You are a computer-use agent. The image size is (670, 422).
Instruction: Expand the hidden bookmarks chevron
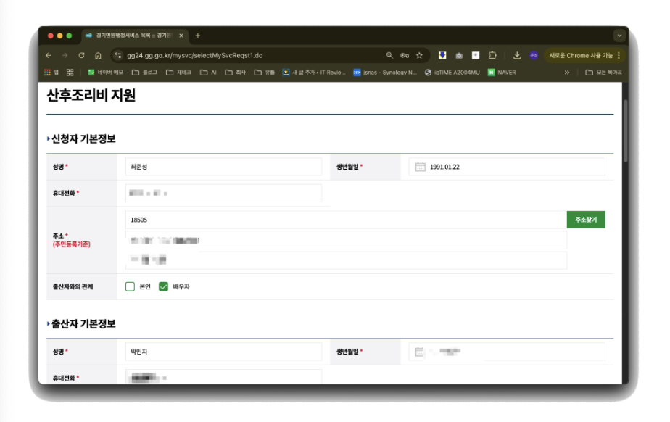pos(567,73)
